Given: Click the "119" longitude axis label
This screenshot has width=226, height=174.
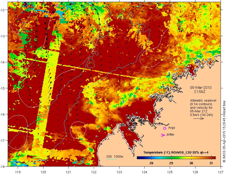Looking at the screenshot, I should coord(18,172).
